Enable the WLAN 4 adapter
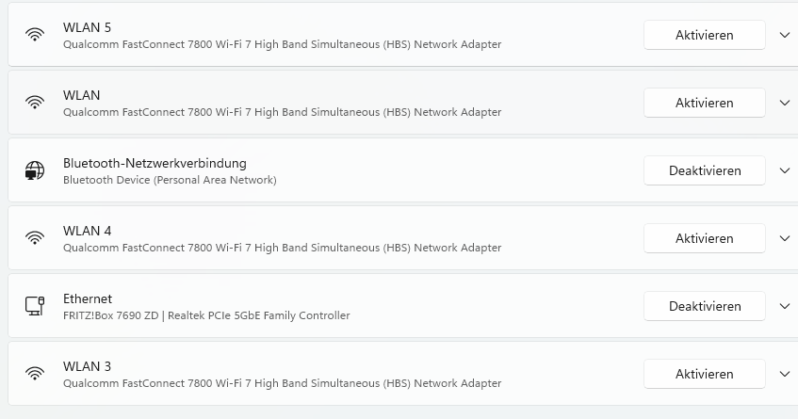798x419 pixels. pyautogui.click(x=704, y=238)
